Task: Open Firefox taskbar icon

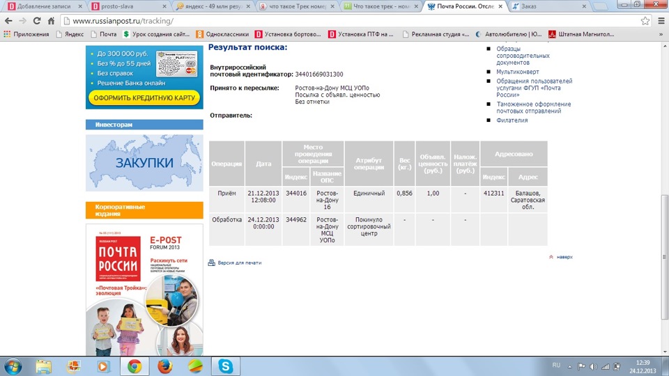Action: [165, 366]
